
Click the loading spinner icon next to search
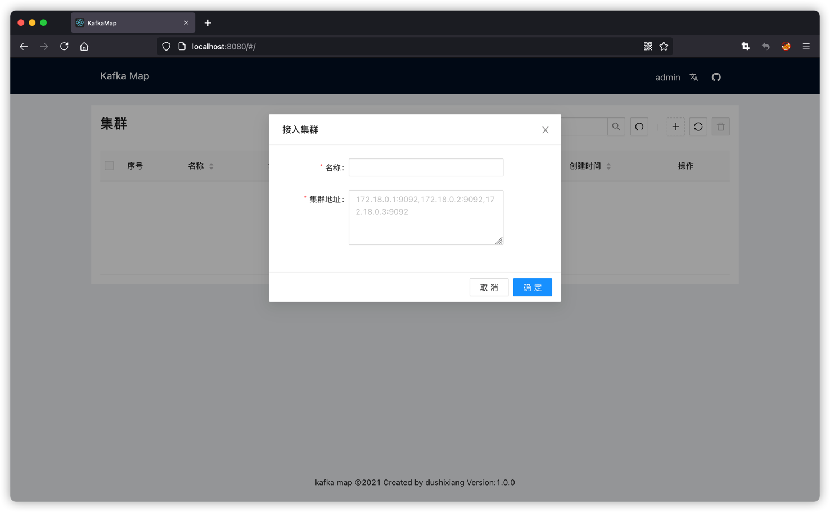click(x=639, y=126)
